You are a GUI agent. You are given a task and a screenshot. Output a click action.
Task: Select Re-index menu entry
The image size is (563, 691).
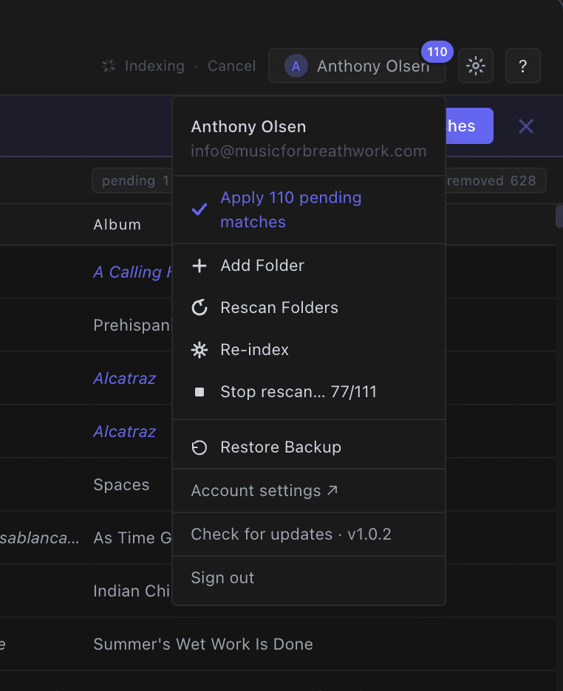pyautogui.click(x=309, y=350)
